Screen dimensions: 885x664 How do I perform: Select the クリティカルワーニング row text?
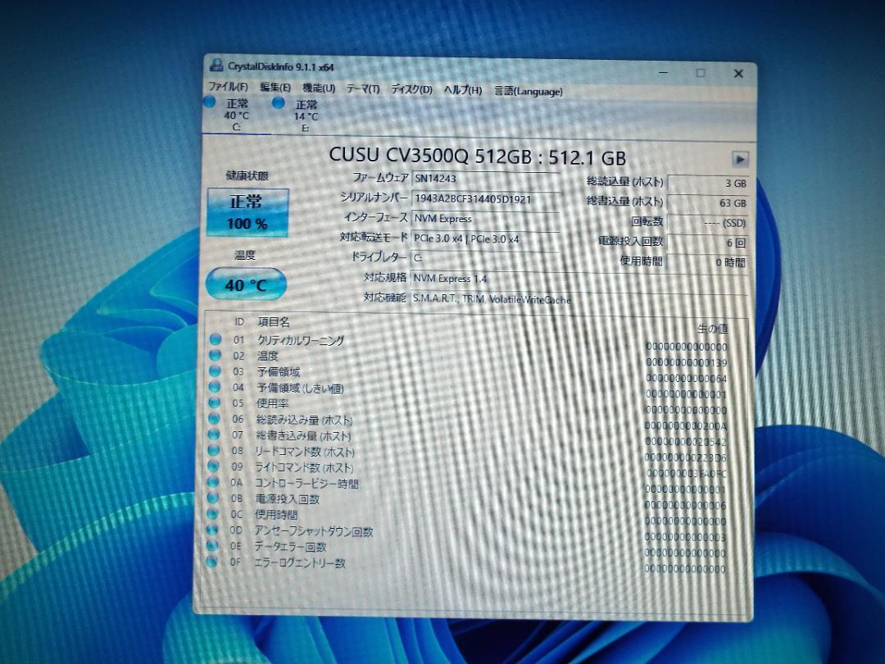[301, 340]
